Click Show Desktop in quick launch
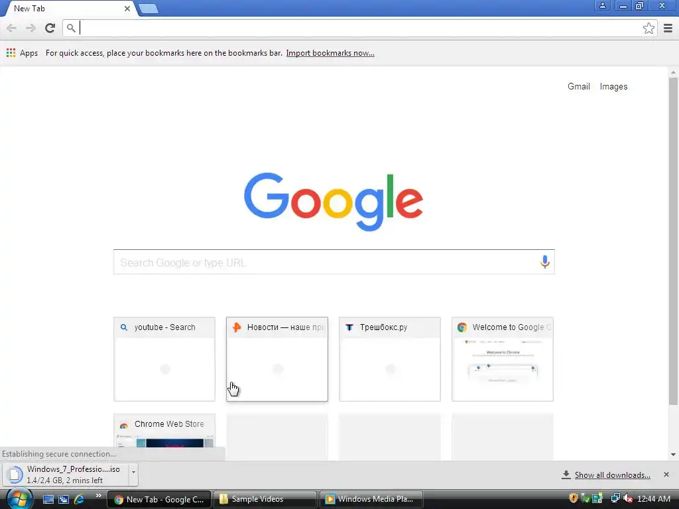Viewport: 679px width, 509px height. (48, 500)
